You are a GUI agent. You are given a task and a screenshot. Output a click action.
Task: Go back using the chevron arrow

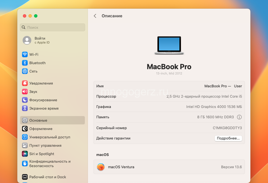click(95, 16)
